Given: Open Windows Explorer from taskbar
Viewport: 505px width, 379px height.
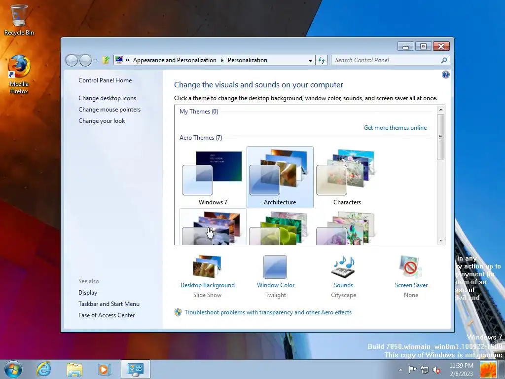Looking at the screenshot, I should coord(74,369).
